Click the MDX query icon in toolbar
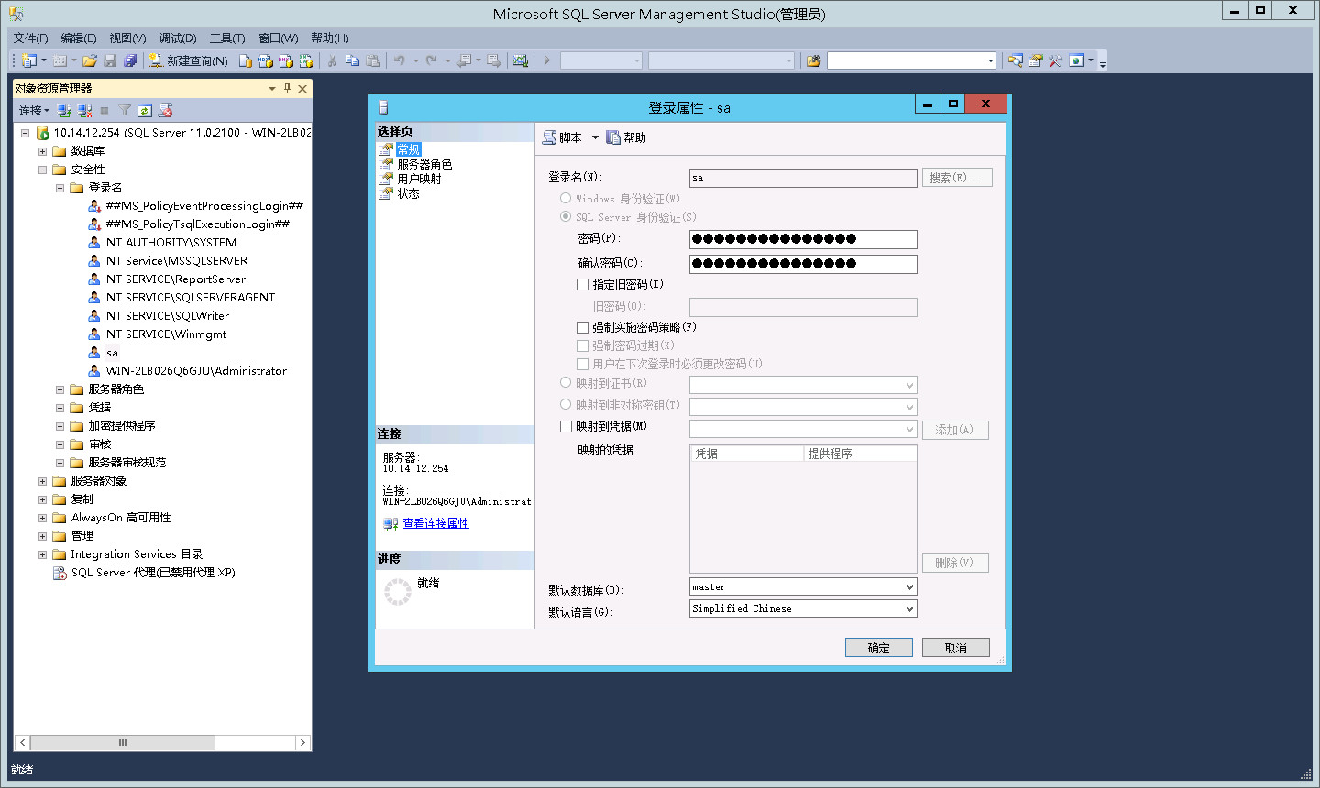This screenshot has width=1320, height=788. 266,60
